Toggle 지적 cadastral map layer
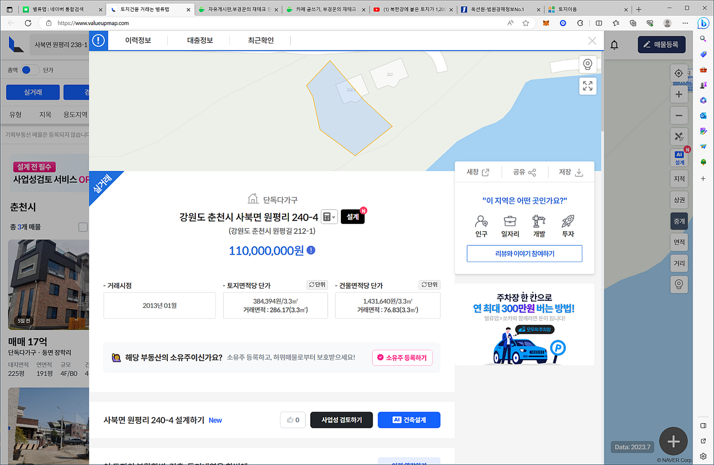The image size is (714, 465). (679, 179)
